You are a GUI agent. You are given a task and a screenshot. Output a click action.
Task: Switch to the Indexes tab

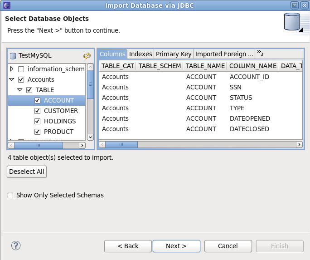tap(140, 54)
